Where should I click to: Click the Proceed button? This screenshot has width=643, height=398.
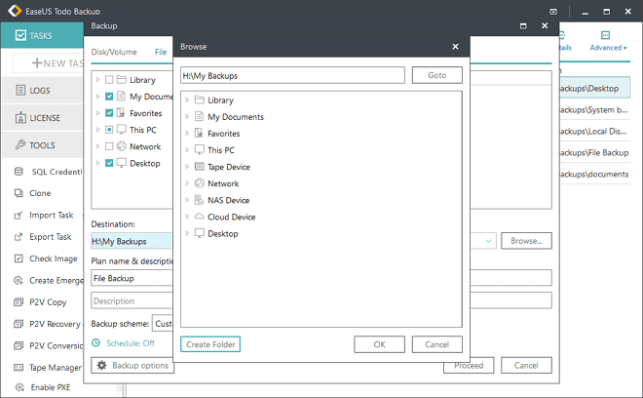[469, 365]
